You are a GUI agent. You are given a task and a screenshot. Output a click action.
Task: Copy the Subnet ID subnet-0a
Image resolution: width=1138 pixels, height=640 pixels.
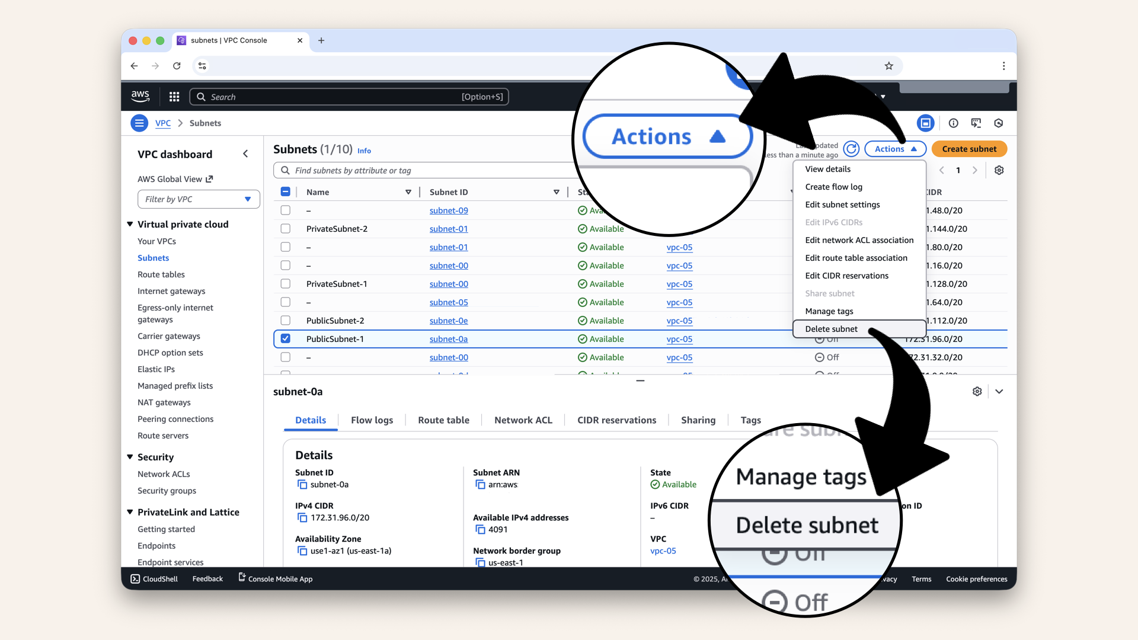click(x=302, y=485)
